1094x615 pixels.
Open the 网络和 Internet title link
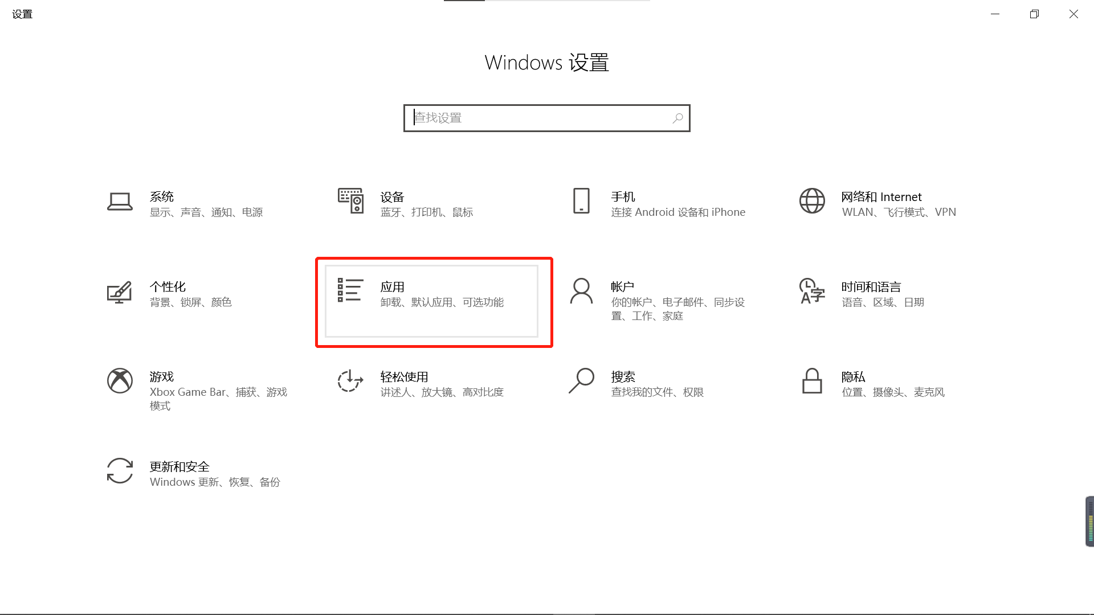coord(881,197)
